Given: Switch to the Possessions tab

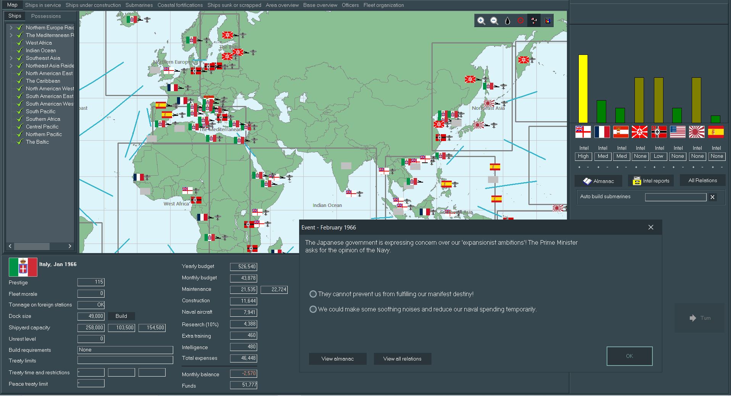Looking at the screenshot, I should (46, 16).
